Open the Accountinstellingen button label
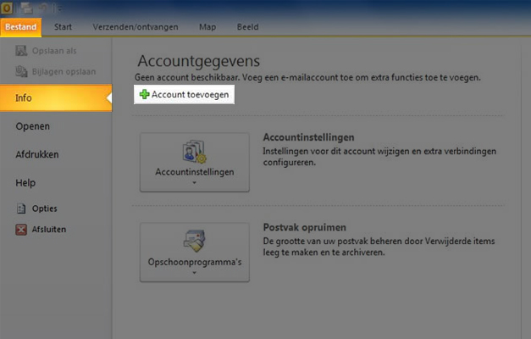 [195, 172]
